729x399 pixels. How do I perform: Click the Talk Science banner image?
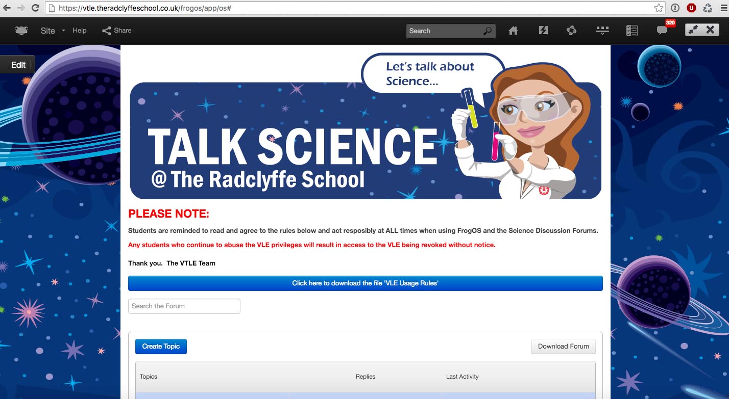click(x=366, y=126)
